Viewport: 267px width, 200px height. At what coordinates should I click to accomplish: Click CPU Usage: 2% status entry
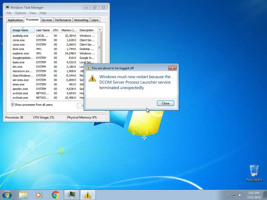click(44, 117)
